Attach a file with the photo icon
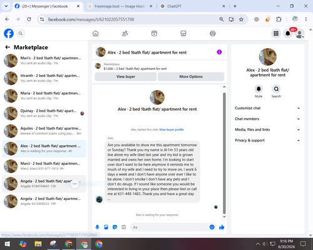The image size is (313, 250). point(106,227)
